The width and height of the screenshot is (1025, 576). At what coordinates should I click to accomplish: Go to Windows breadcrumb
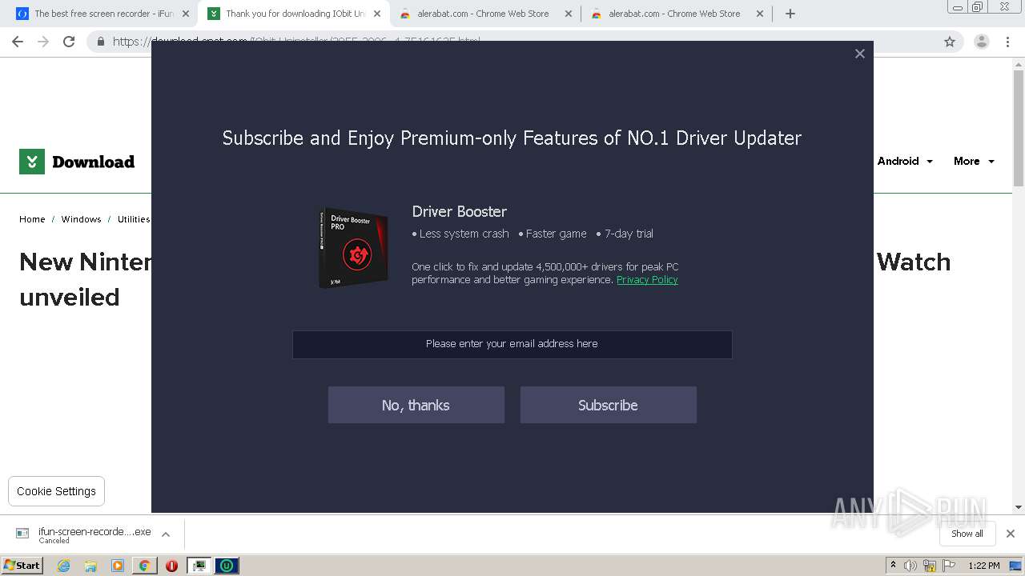81,219
